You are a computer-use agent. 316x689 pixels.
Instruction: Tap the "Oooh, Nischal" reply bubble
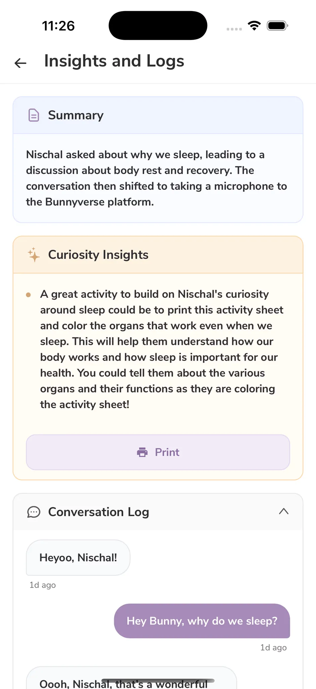(131, 678)
